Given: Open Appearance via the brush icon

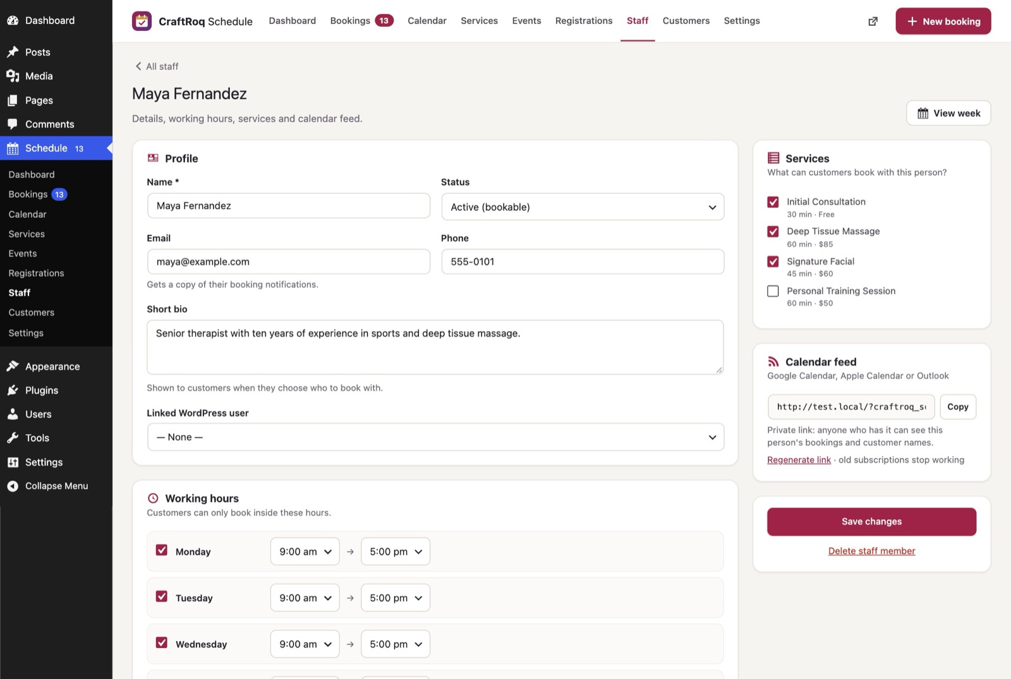Looking at the screenshot, I should (x=13, y=366).
